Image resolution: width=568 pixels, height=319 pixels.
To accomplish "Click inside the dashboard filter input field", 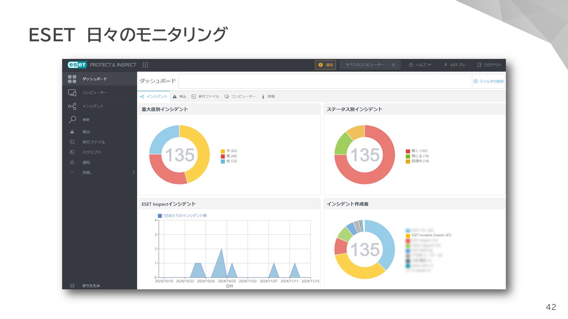I will pos(325,81).
